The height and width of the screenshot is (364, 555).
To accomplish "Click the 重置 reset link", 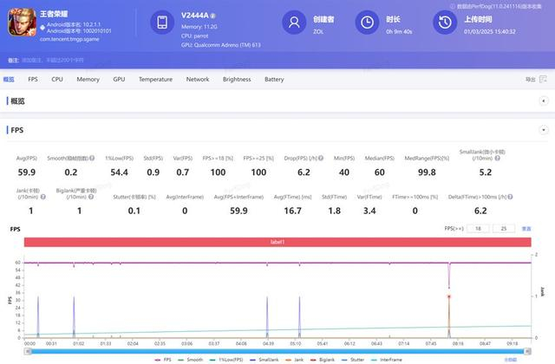I will coord(526,229).
